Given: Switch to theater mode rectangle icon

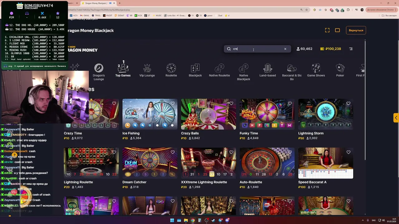Looking at the screenshot, I should 337,30.
